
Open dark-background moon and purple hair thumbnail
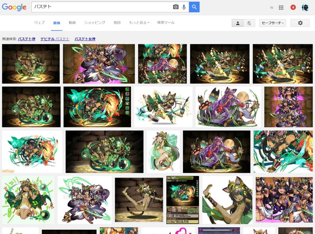[x=217, y=152]
